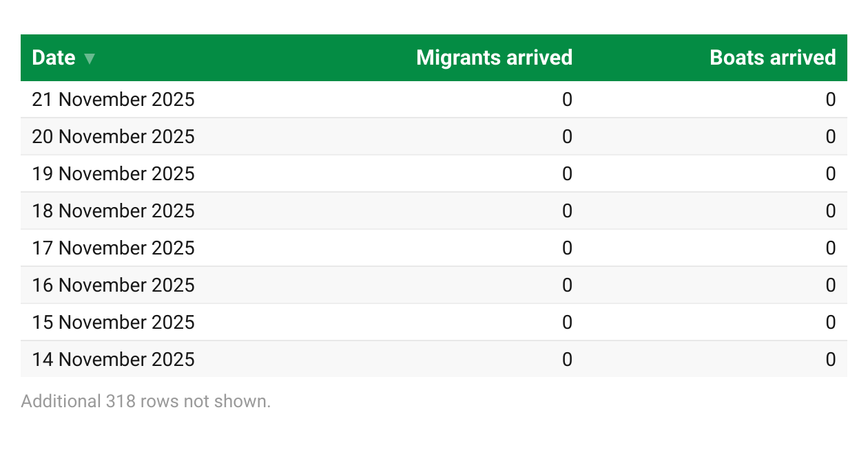Viewport: 868px width, 454px height.
Task: Sort by Boats arrived column header
Action: click(x=772, y=58)
